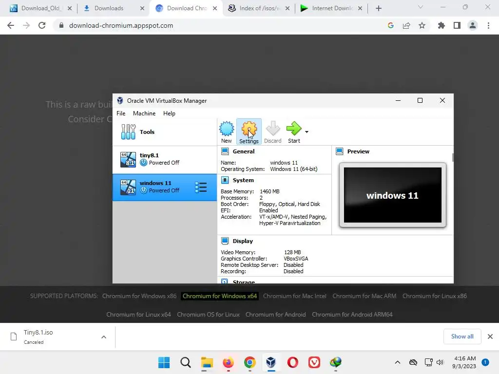Open the File menu in VirtualBox

click(121, 113)
